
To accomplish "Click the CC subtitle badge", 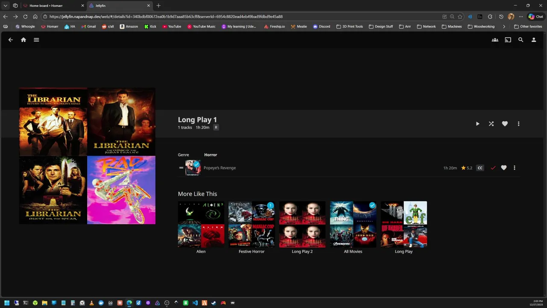I will coord(480,168).
